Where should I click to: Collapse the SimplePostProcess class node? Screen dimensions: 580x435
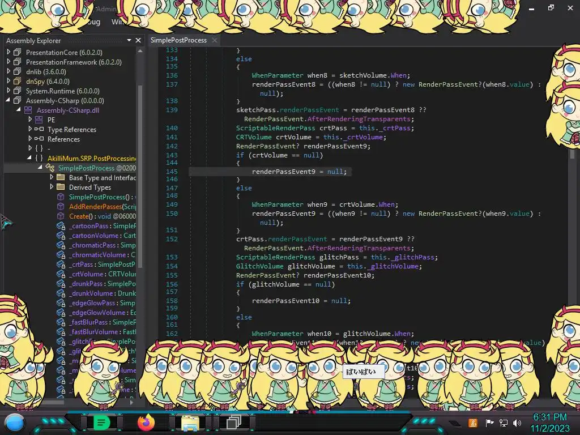(40, 168)
